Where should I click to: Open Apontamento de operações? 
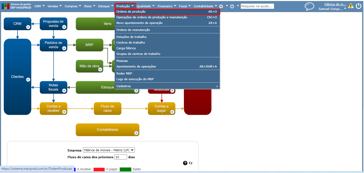(167, 66)
